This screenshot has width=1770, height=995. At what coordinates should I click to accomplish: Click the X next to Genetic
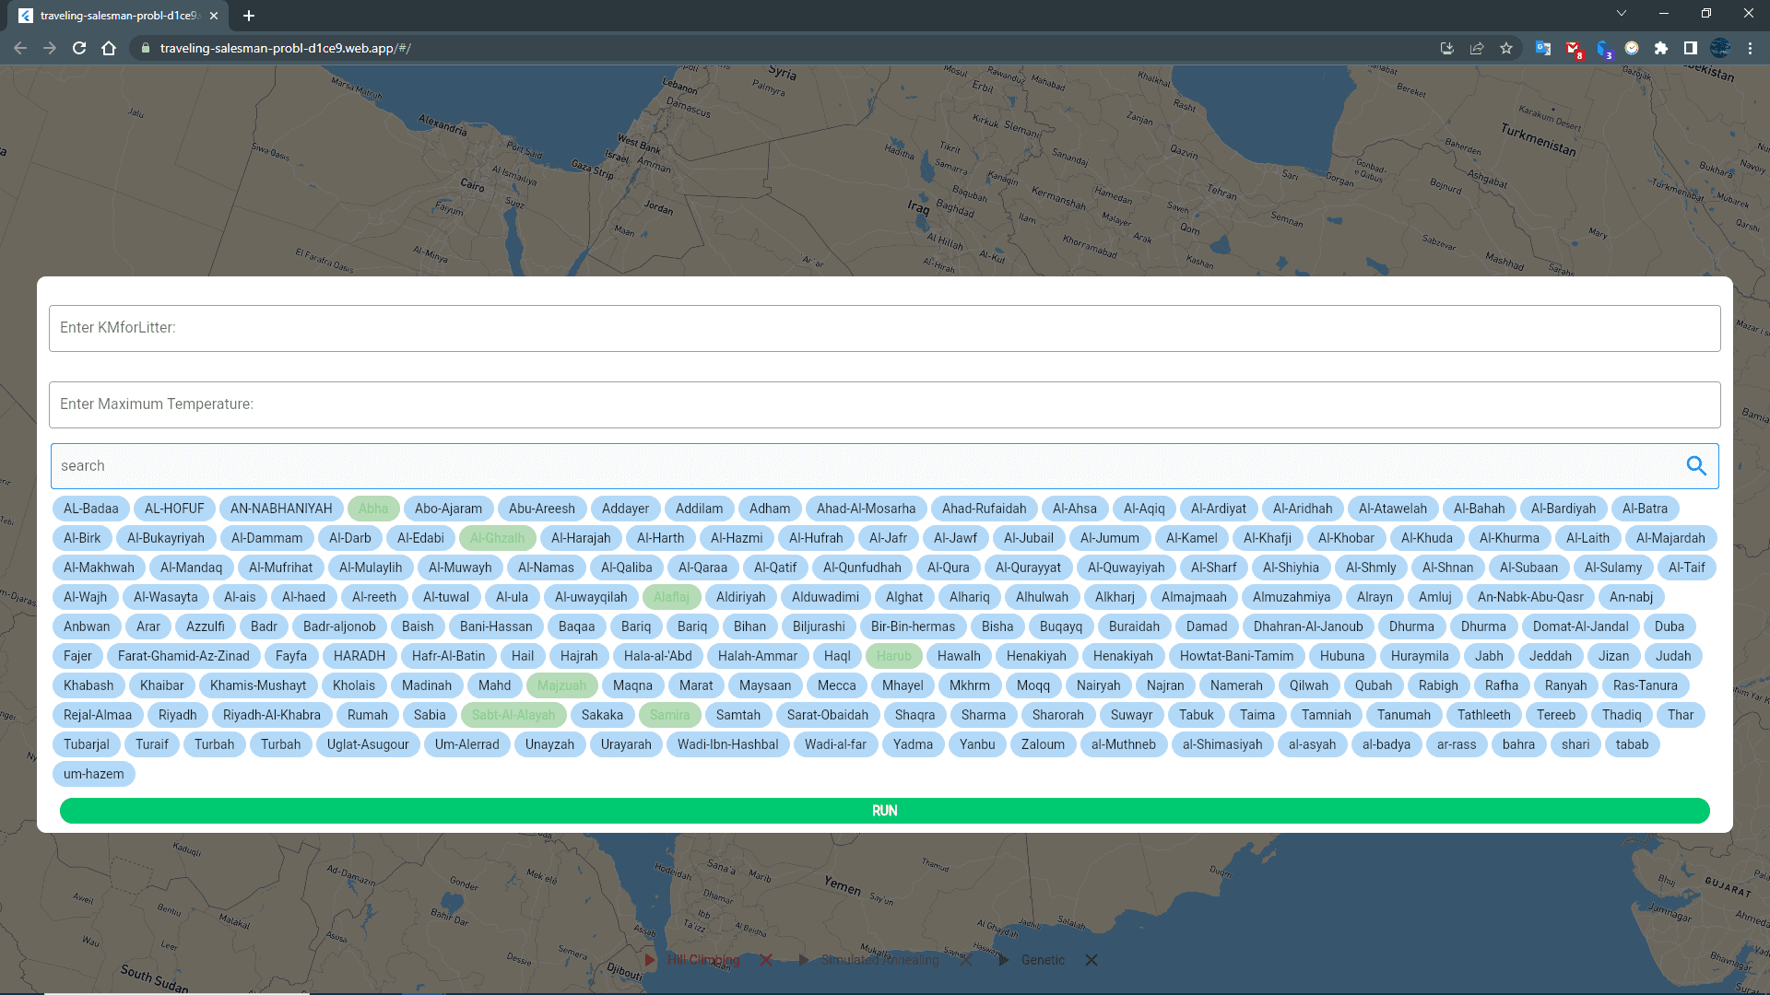pos(1091,960)
